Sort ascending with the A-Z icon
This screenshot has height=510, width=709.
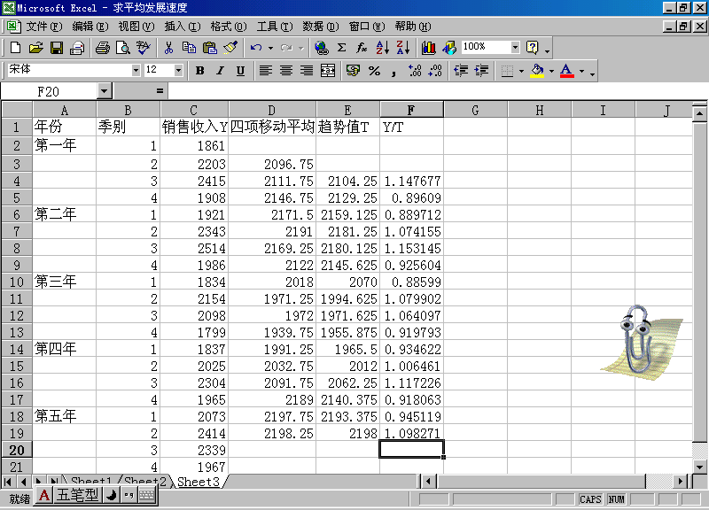383,47
